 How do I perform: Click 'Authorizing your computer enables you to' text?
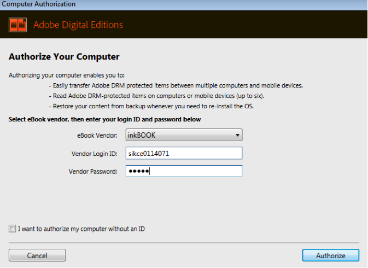(x=67, y=75)
